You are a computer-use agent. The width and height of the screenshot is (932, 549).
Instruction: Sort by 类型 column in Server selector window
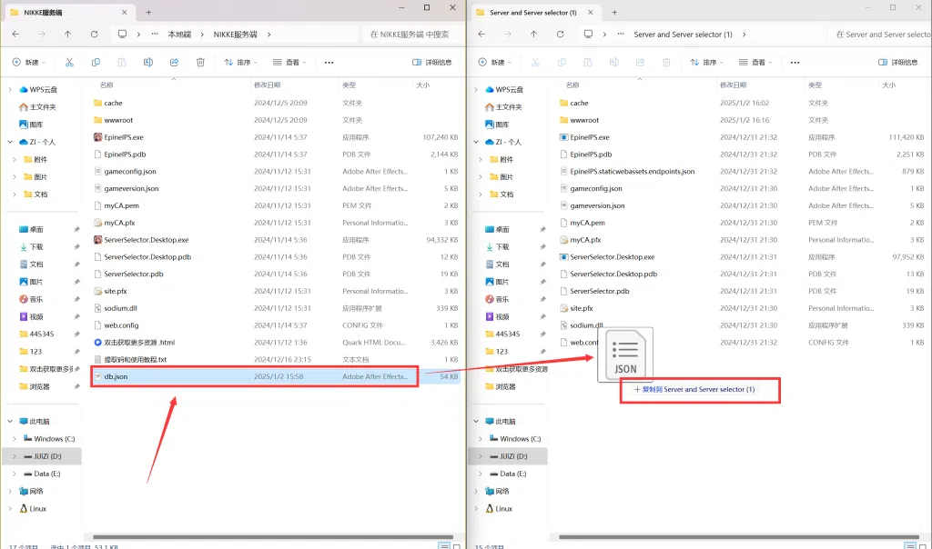[815, 85]
